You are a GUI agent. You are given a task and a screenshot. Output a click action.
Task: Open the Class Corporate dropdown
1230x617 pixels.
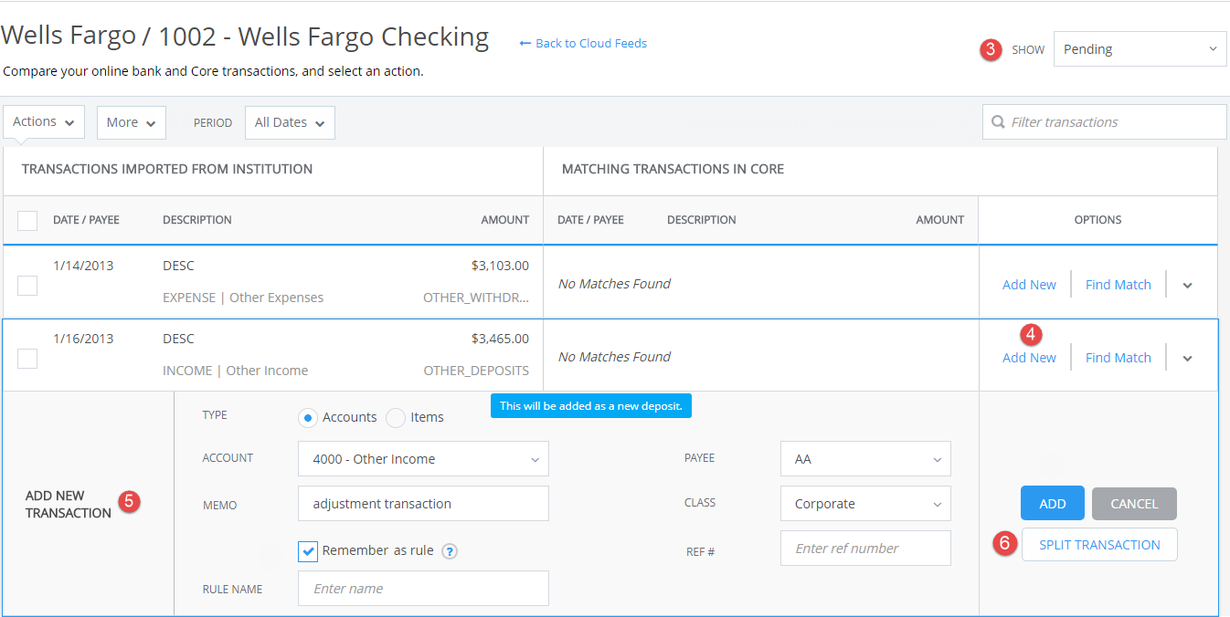865,504
